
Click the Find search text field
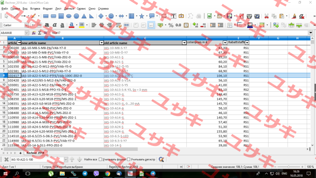pos(37,159)
